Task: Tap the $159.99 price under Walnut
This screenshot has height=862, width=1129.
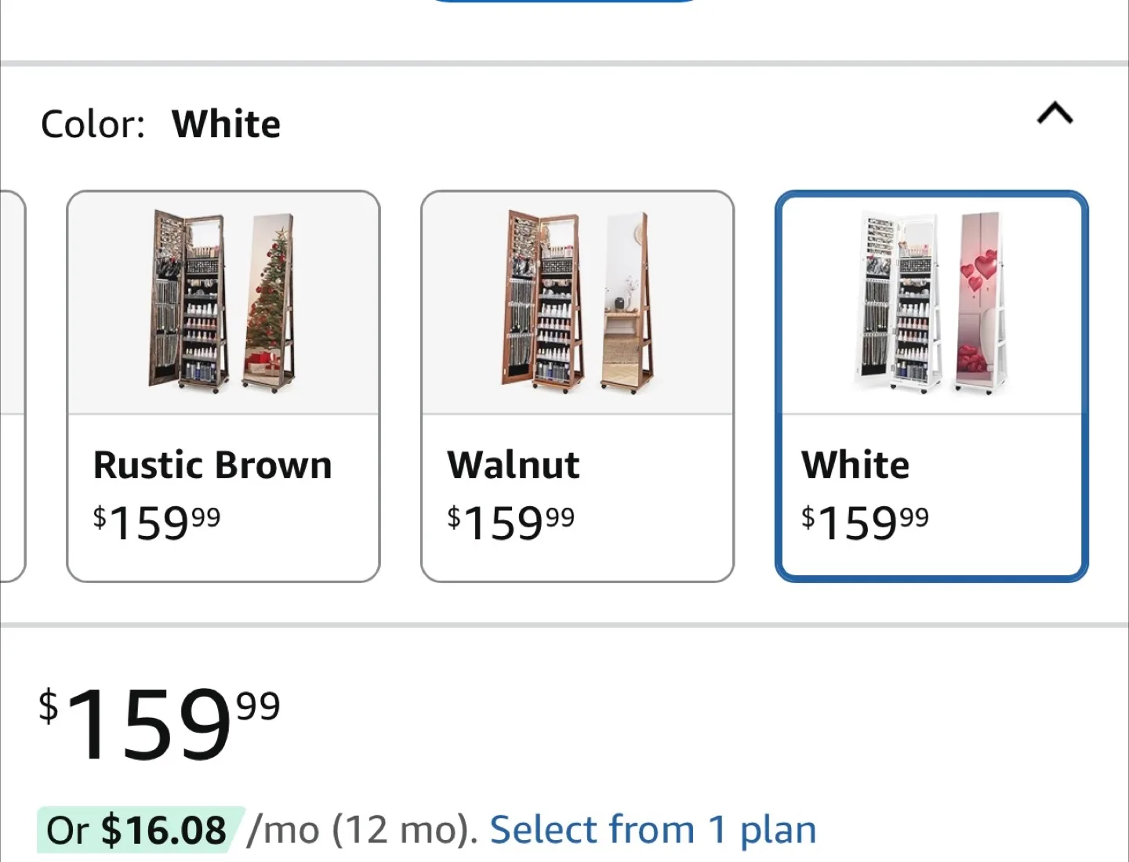Action: (x=511, y=522)
